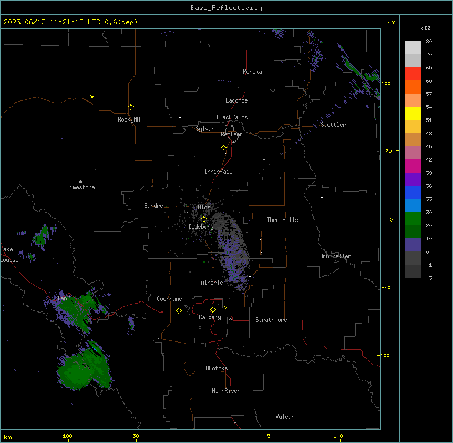Select the red 60-65 dBZ legend swatch
This screenshot has height=443, width=453.
(x=413, y=74)
